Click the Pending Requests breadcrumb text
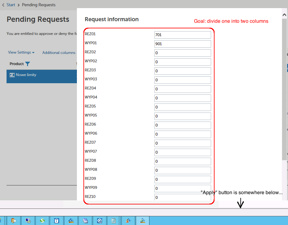 [39, 5]
